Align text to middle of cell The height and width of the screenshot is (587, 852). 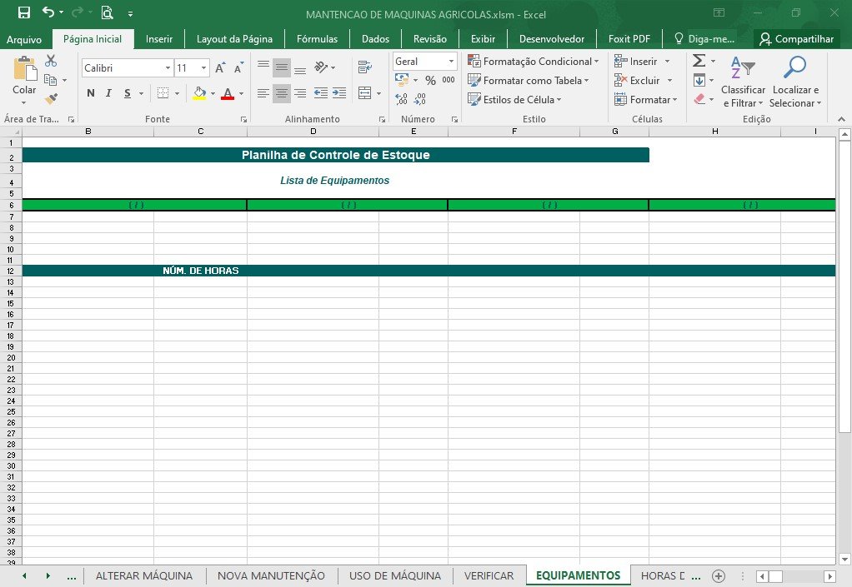point(282,67)
